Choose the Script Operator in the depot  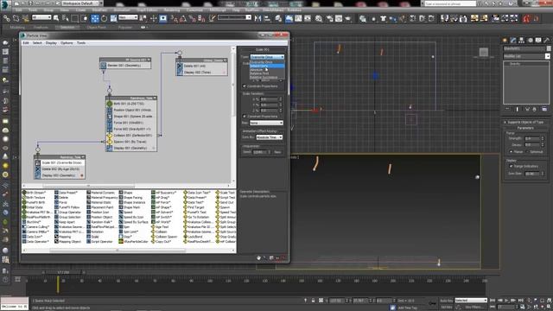100,242
